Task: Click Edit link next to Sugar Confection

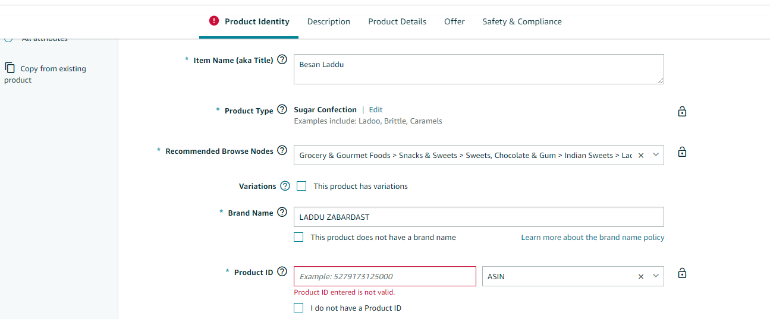Action: coord(376,110)
